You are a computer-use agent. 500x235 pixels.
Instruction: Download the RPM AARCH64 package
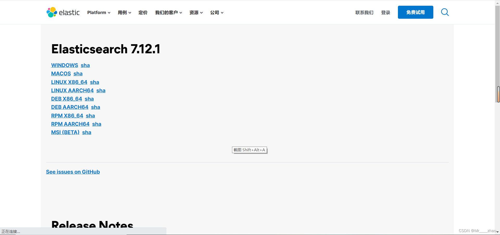70,124
